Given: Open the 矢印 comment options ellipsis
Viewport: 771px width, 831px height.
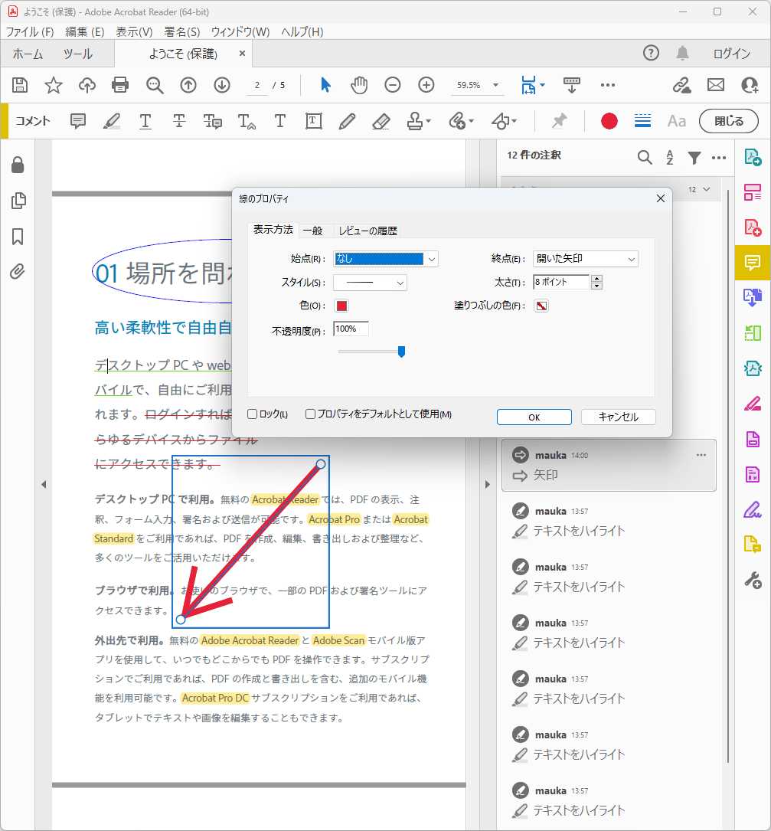Looking at the screenshot, I should point(701,455).
